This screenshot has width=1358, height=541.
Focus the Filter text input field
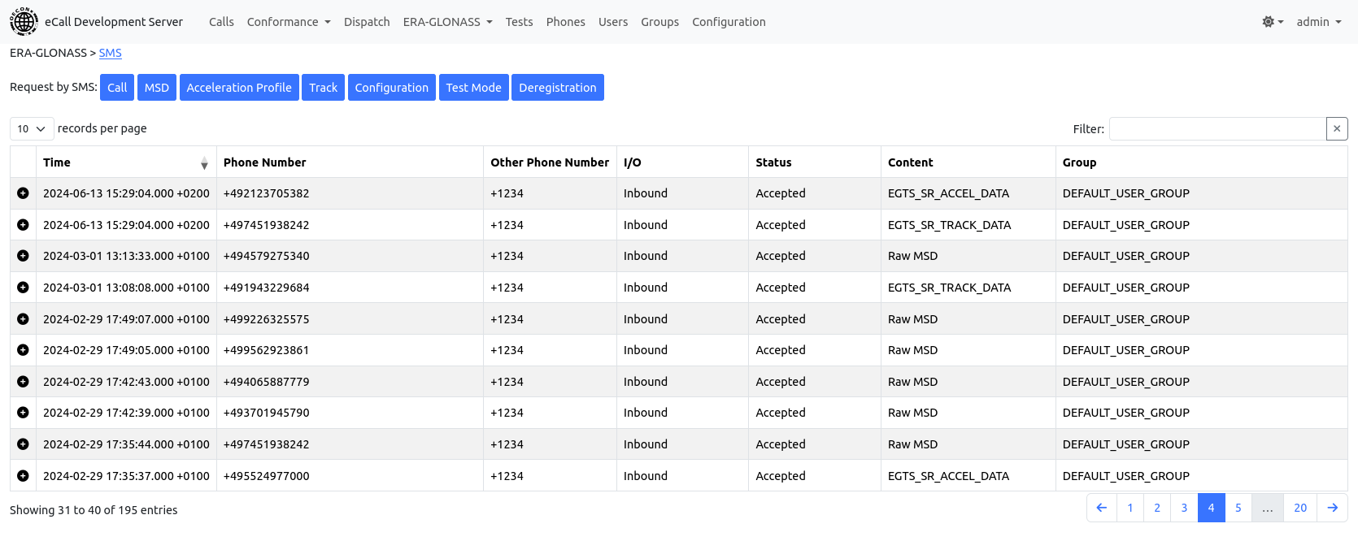(x=1217, y=128)
